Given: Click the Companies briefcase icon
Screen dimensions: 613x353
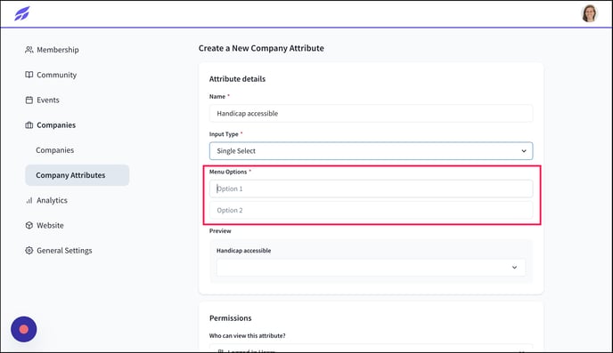Looking at the screenshot, I should pos(29,125).
